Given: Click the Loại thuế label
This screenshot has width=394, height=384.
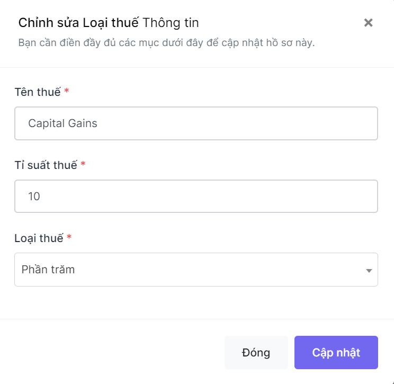Looking at the screenshot, I should tap(39, 238).
